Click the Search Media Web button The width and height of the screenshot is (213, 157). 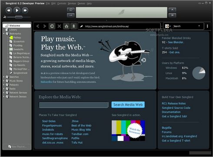[128, 105]
